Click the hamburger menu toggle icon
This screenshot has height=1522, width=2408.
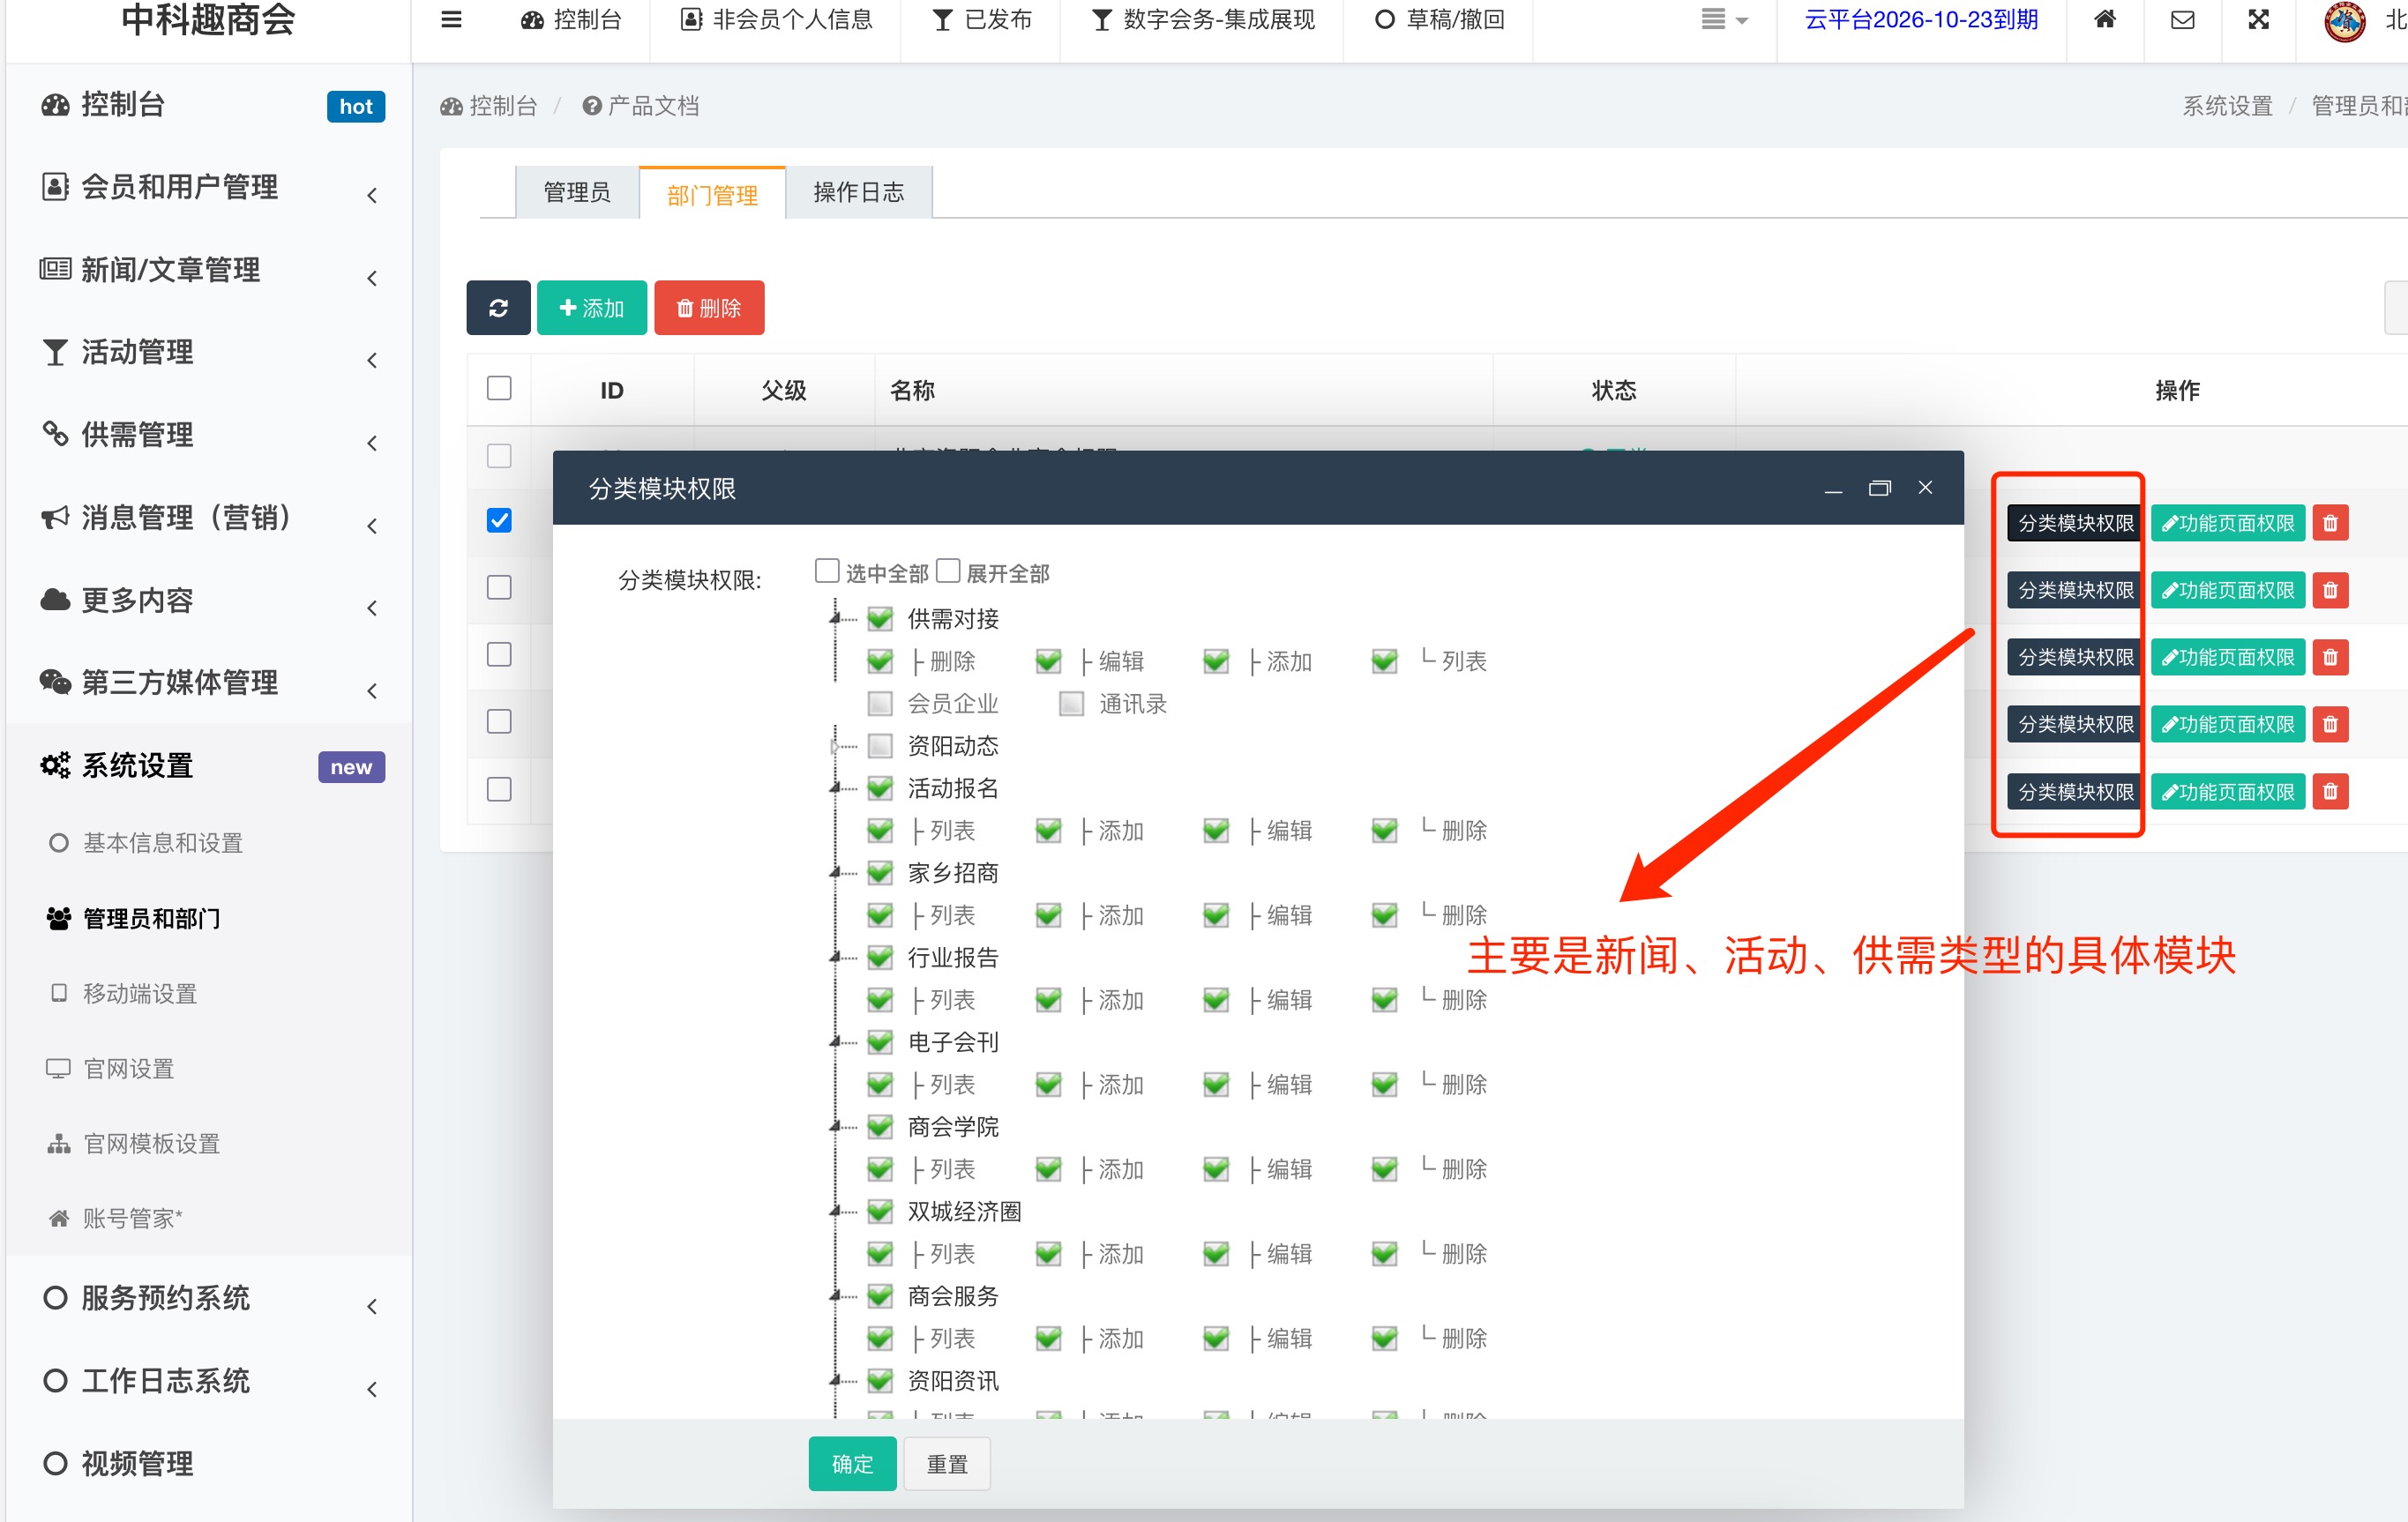pos(451,19)
